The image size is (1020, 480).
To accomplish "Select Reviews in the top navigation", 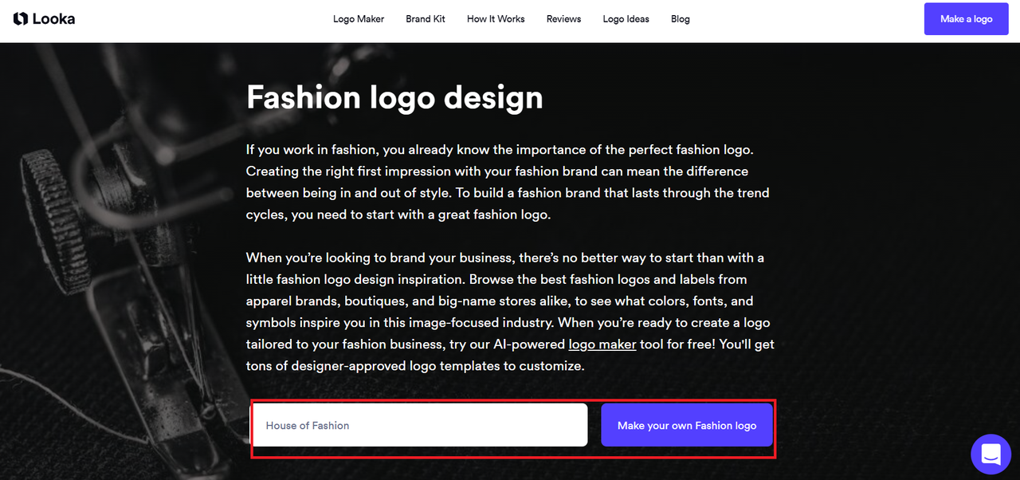I will (563, 19).
